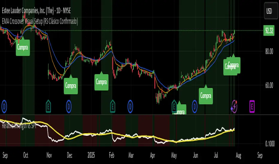Select the Relative Strength vs SPY legend
Screen dimensions: 279x164
pos(19,126)
